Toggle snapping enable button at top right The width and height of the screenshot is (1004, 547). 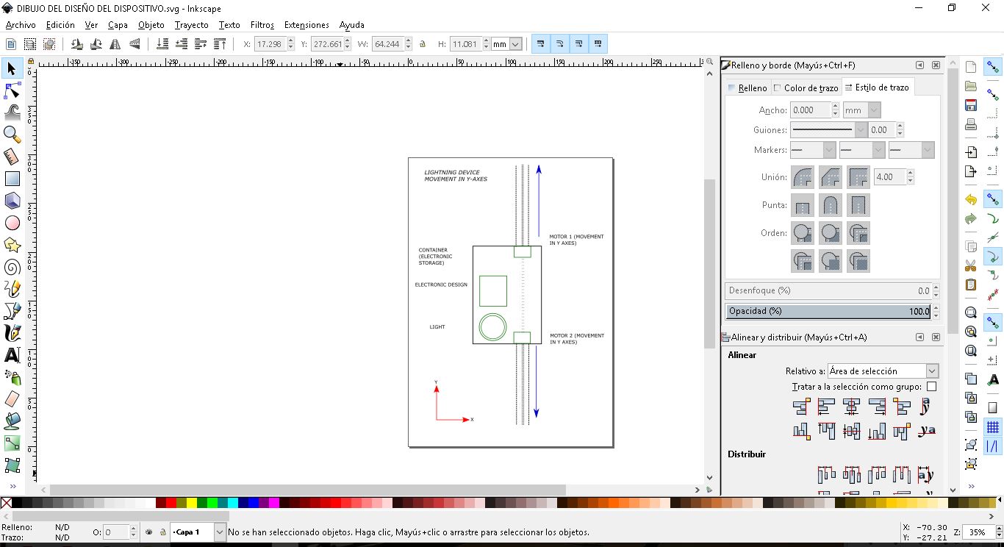pyautogui.click(x=993, y=68)
